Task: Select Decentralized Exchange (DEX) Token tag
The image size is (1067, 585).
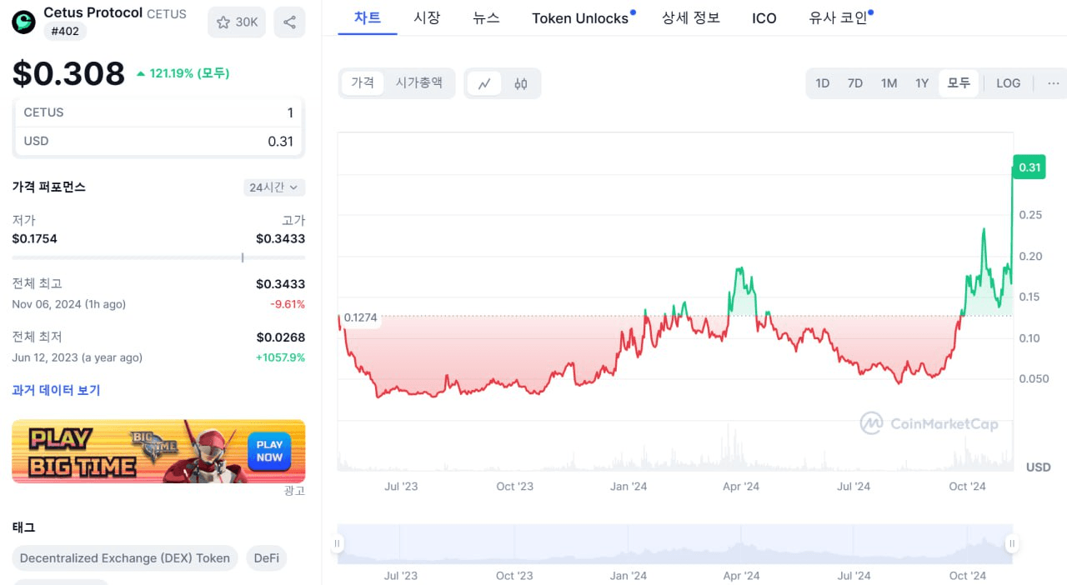Action: (125, 558)
